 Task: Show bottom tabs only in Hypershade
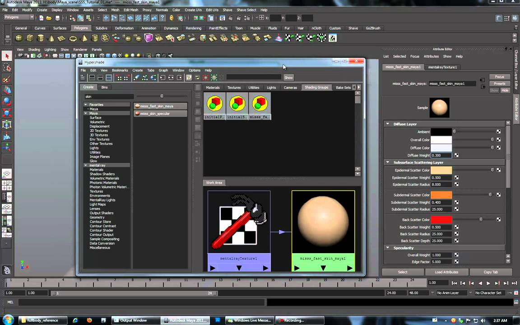click(x=100, y=78)
